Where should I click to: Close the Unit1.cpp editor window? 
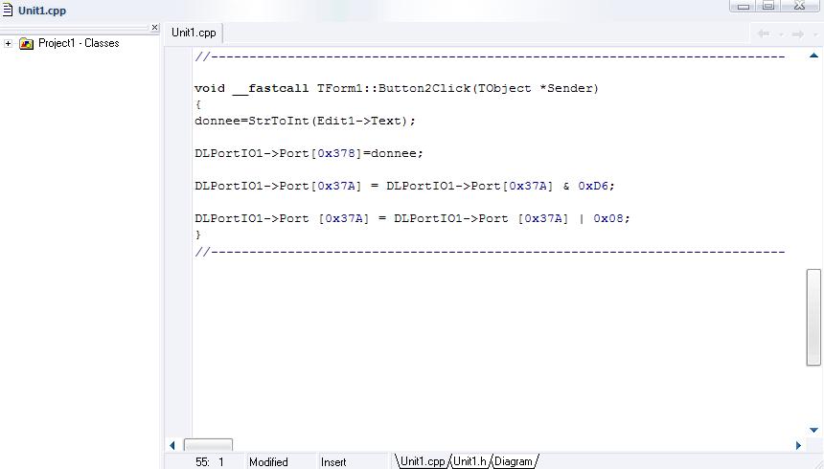click(800, 6)
